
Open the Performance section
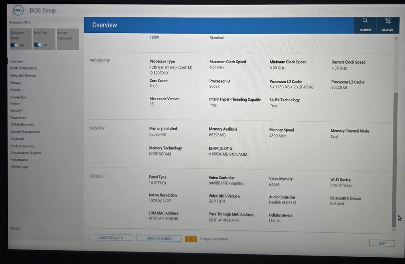[x=19, y=160]
